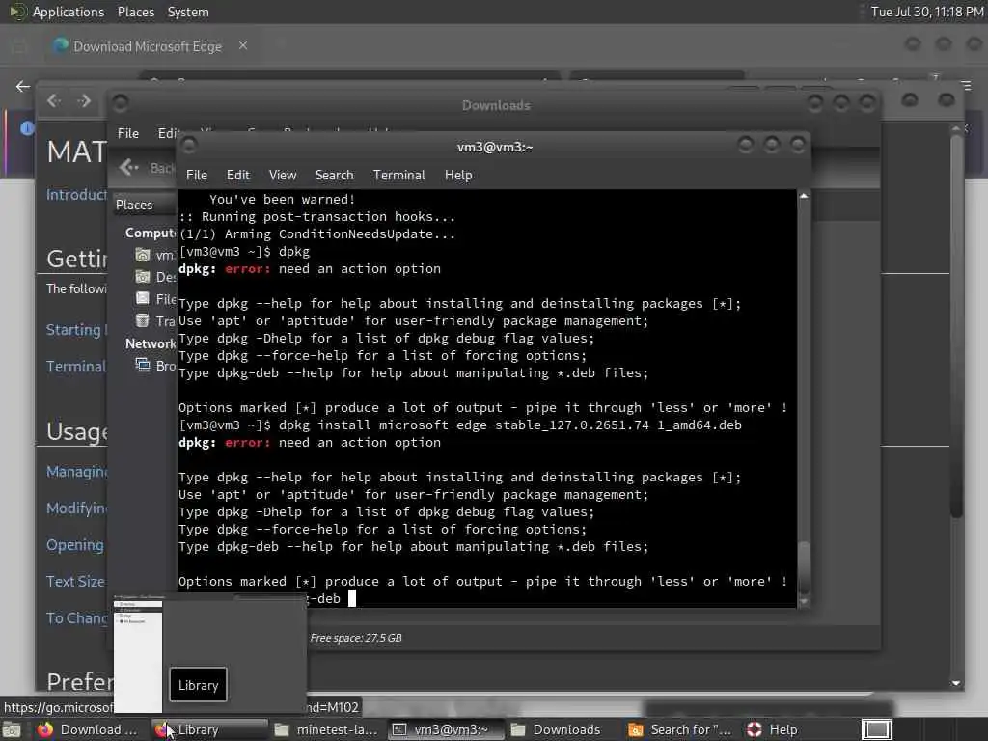Screen dimensions: 988x741
Task: Click the MATE applications logo icon
Action: [x=17, y=12]
